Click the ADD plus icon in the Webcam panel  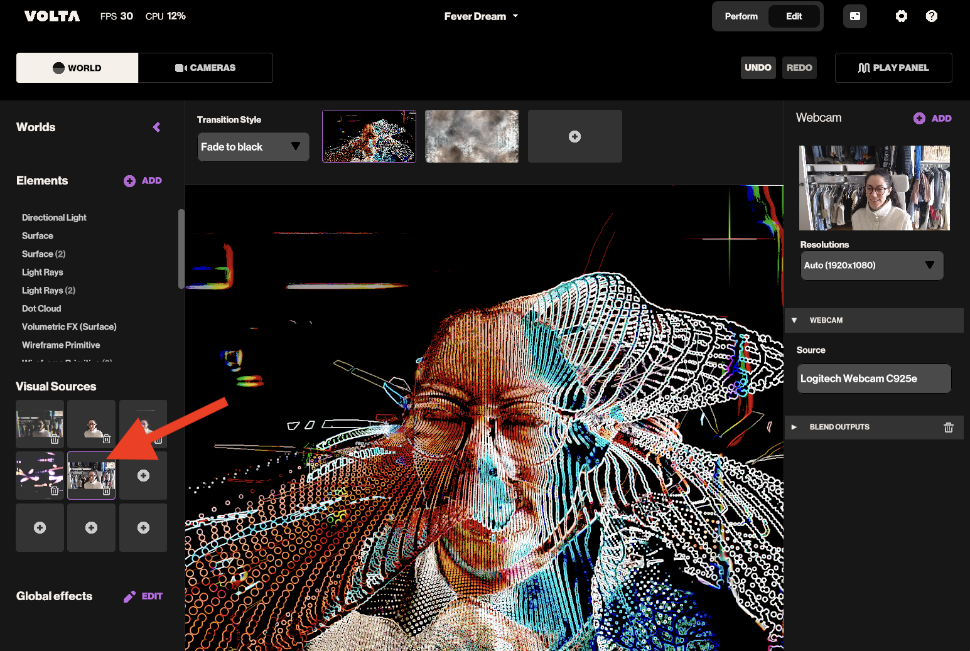(919, 118)
